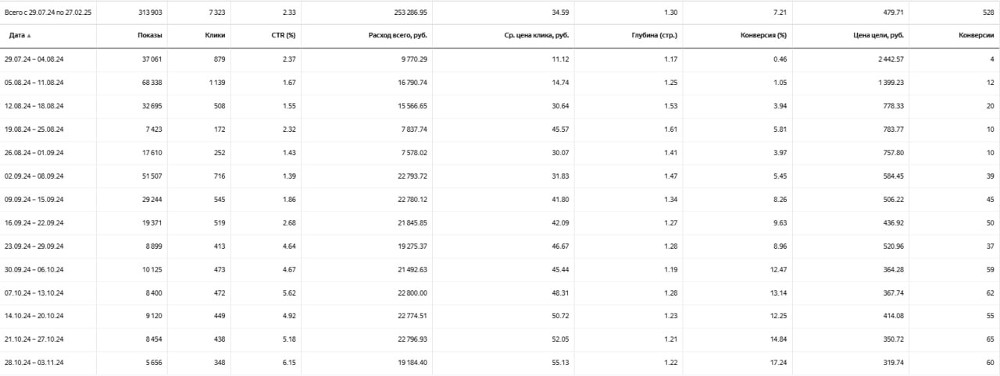1000x376 pixels.
Task: Click the 07.10.24 – 13.10.24 date cell
Action: pos(34,293)
